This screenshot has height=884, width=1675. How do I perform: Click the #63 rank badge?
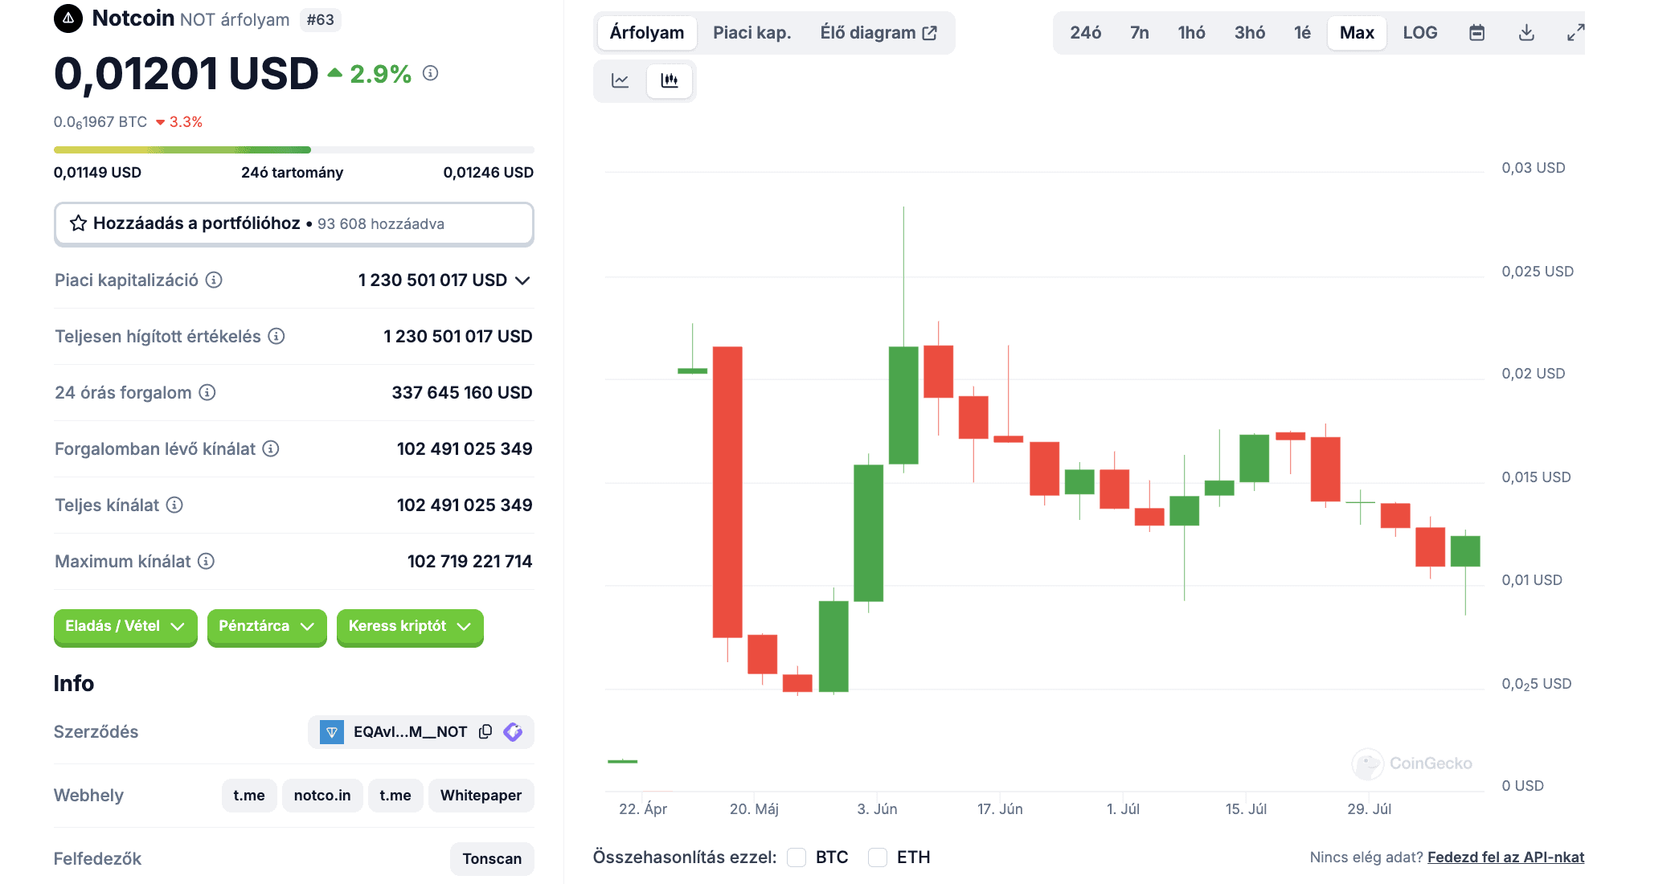321,19
